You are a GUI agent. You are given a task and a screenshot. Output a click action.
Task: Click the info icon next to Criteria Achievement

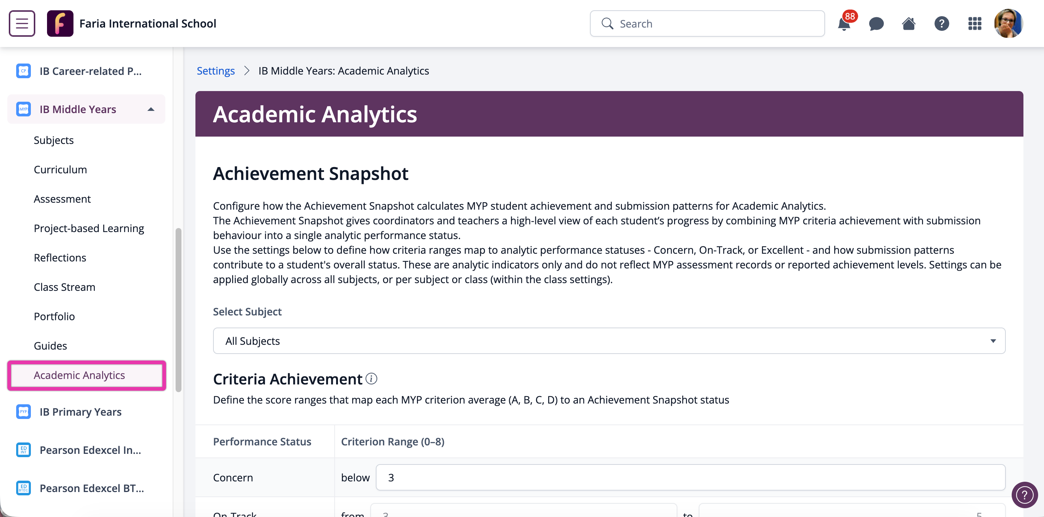tap(371, 379)
